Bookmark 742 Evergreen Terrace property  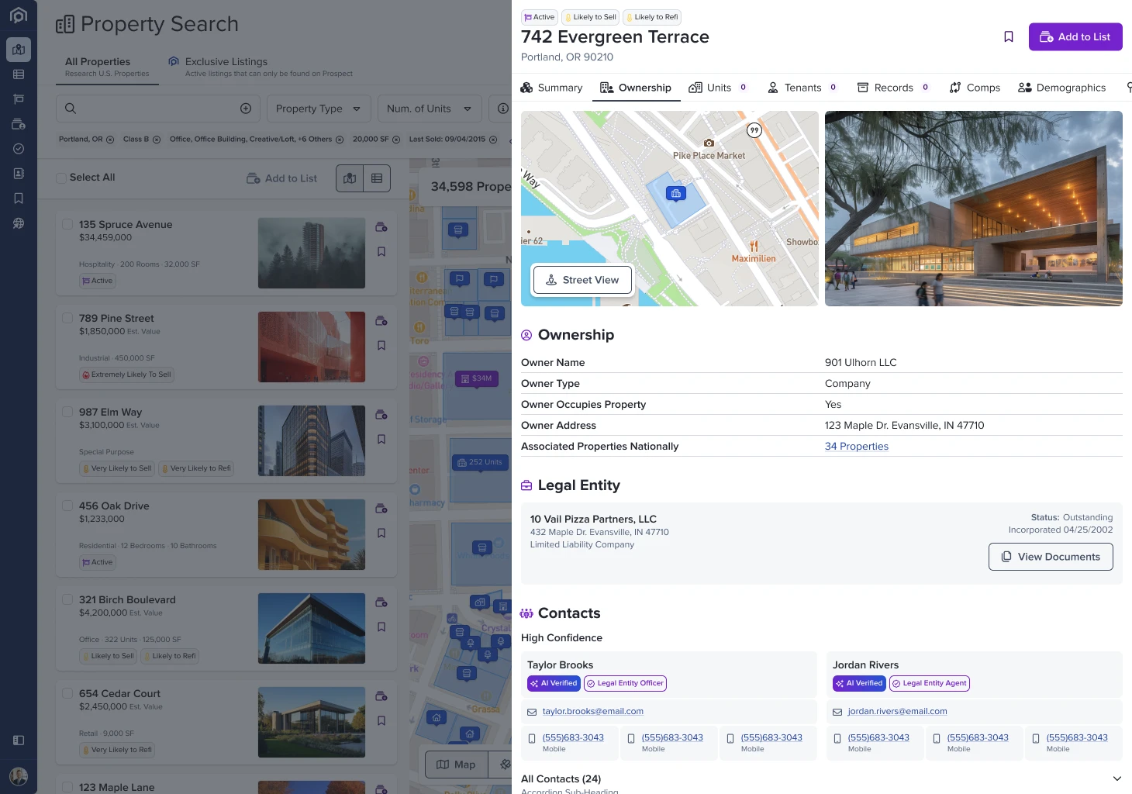coord(1009,36)
